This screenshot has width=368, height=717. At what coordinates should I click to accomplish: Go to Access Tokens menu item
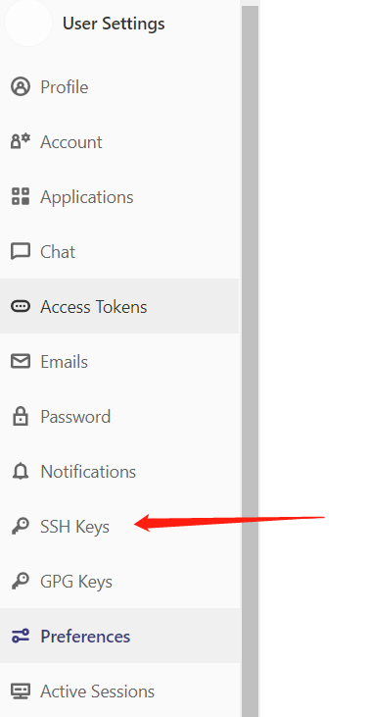tap(119, 306)
